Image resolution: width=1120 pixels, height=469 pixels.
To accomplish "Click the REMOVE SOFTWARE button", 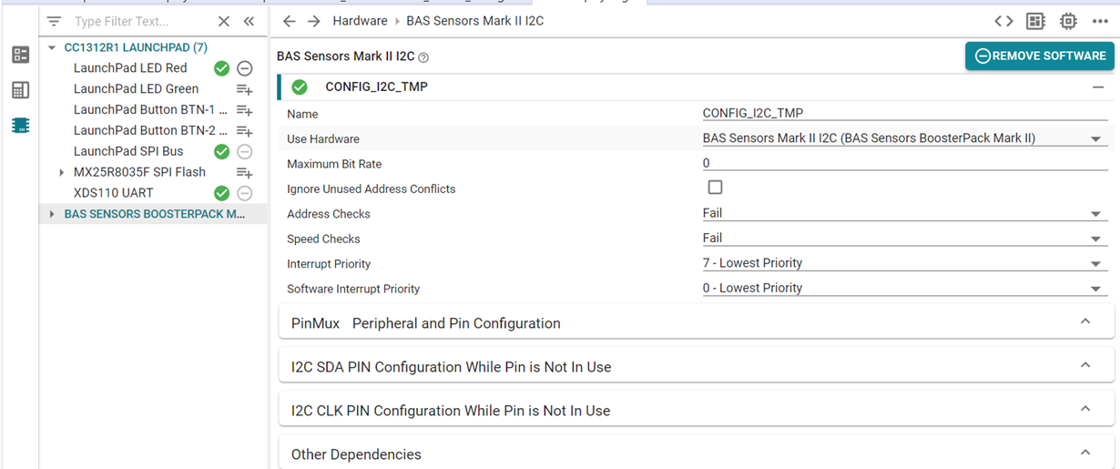I will pos(1040,56).
